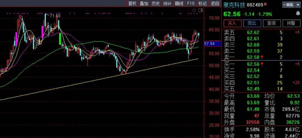Open the 标记 marker options
Viewport: 302px width, 138px height.
pyautogui.click(x=202, y=3)
